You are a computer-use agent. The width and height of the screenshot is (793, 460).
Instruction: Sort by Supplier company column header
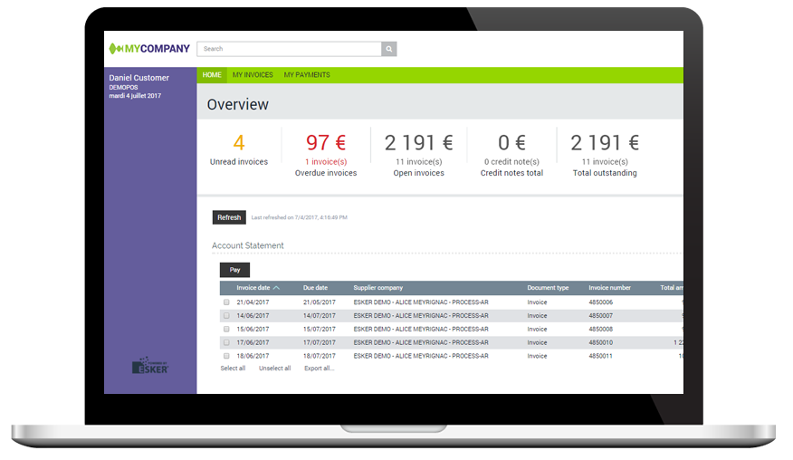point(377,288)
